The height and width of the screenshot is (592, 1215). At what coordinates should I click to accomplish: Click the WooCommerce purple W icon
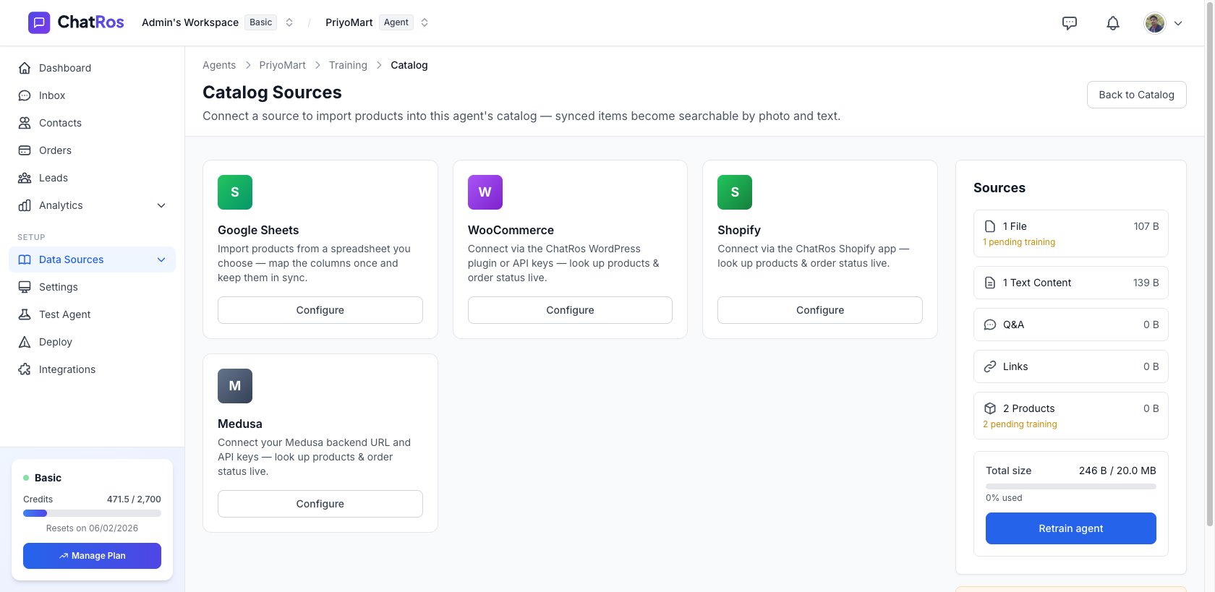(x=485, y=192)
